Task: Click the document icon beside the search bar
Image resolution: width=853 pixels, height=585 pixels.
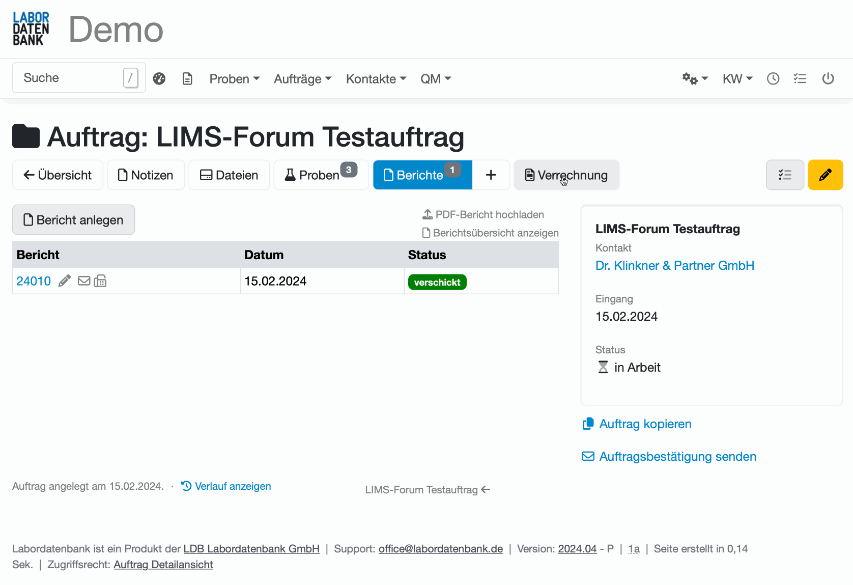Action: [187, 78]
